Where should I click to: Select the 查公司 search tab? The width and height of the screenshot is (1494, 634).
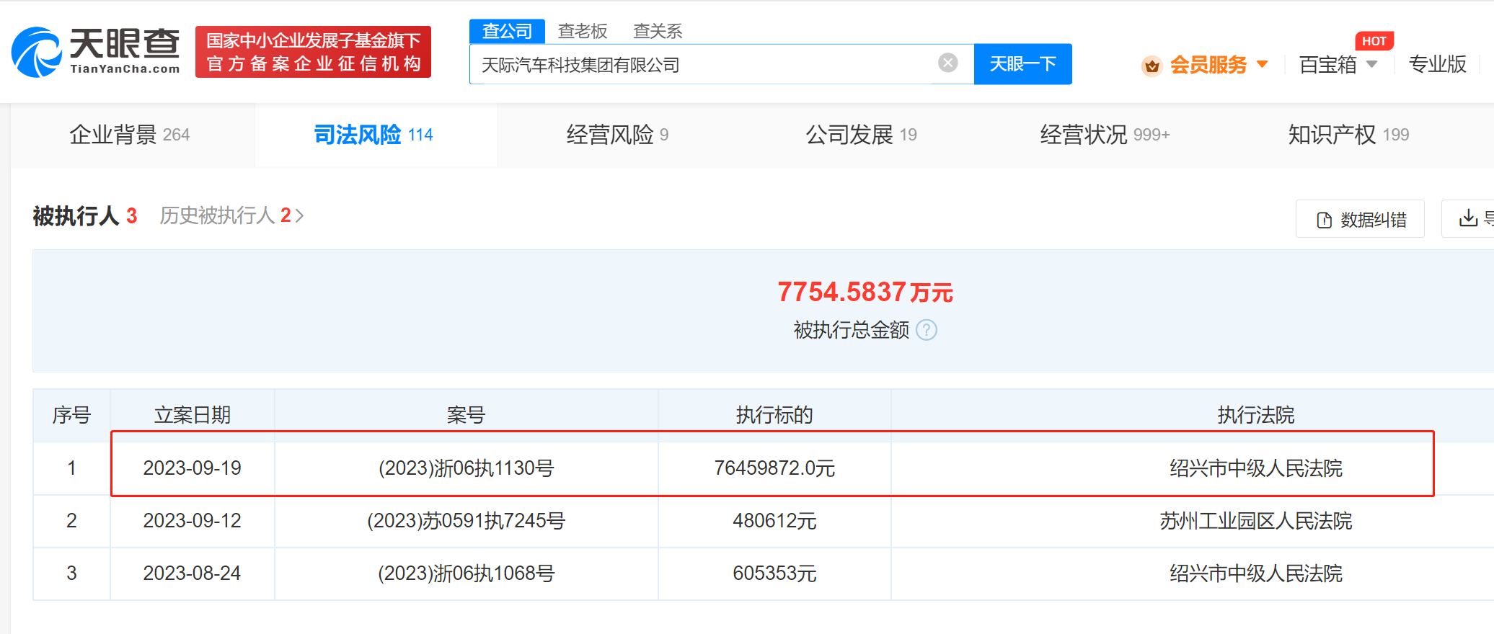(x=507, y=31)
